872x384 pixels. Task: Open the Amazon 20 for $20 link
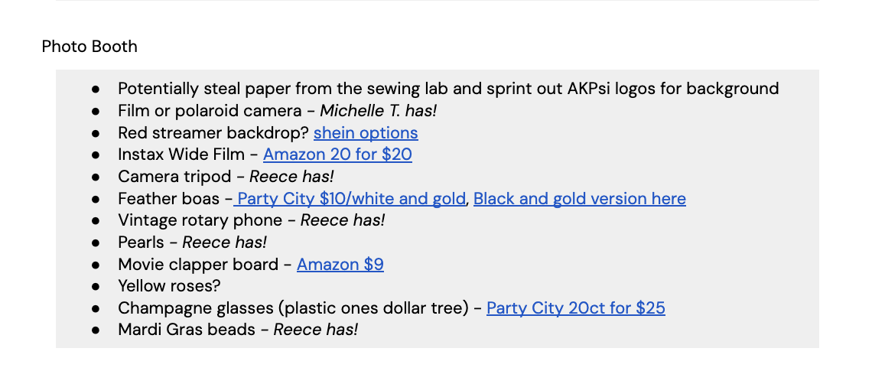(x=337, y=155)
